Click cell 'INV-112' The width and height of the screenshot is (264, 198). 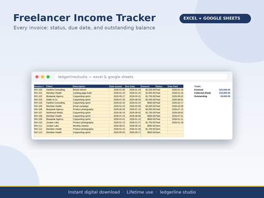[40, 129]
